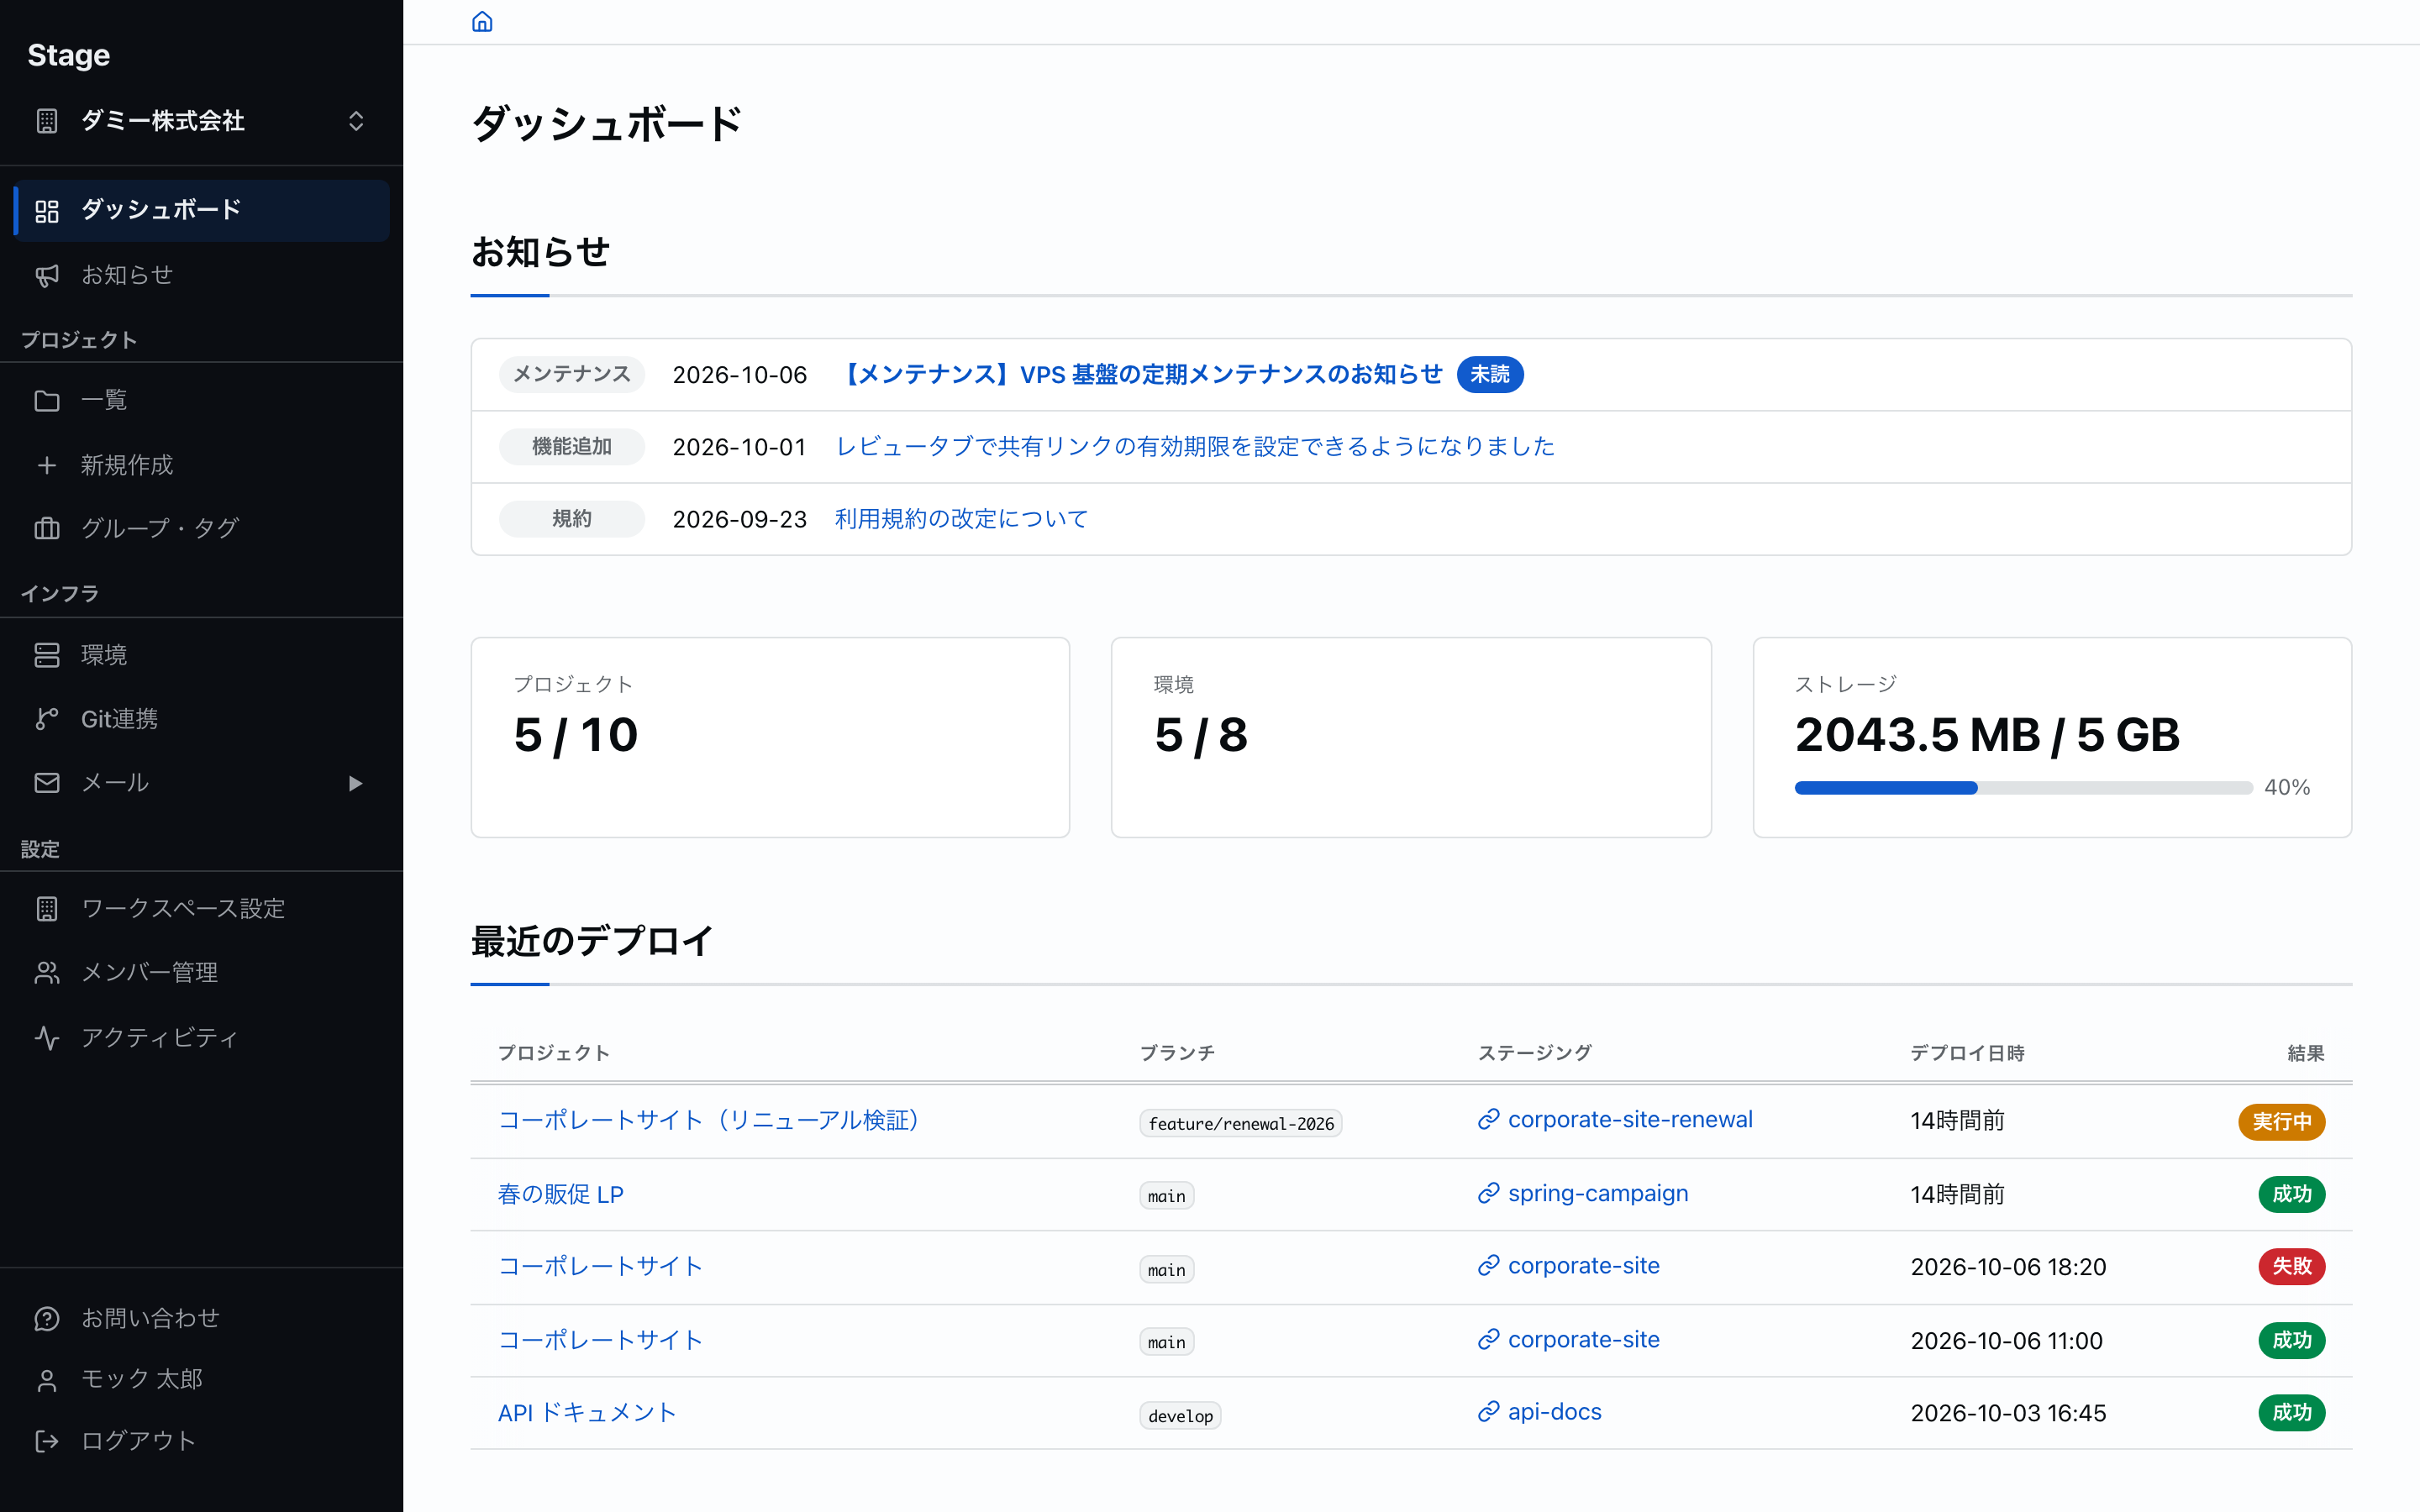The height and width of the screenshot is (1512, 2420).
Task: Click the envelope icon for メール
Action: point(47,783)
